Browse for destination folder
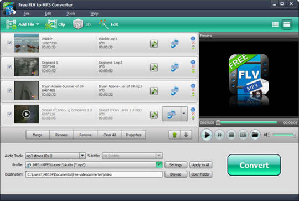This screenshot has width=299, height=201. (176, 174)
